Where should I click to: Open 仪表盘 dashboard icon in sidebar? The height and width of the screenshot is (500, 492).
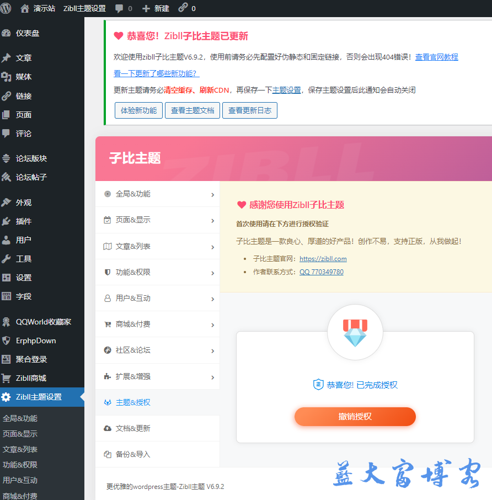pos(6,33)
